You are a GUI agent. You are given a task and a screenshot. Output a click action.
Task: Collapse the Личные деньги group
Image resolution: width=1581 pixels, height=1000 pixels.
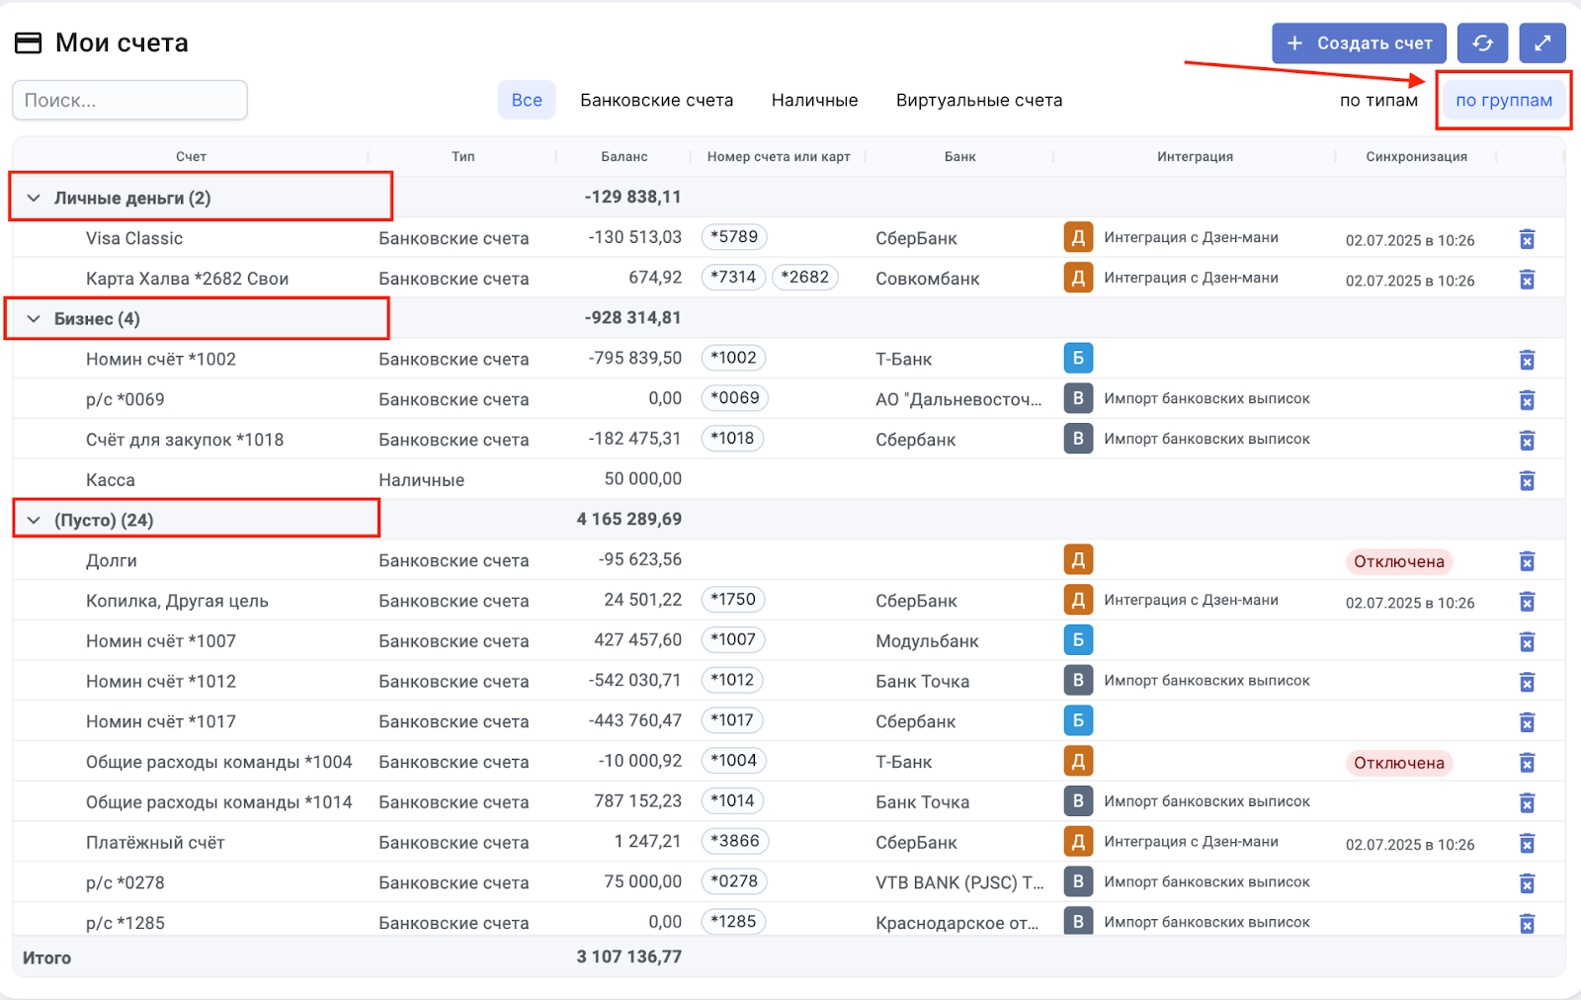click(34, 198)
